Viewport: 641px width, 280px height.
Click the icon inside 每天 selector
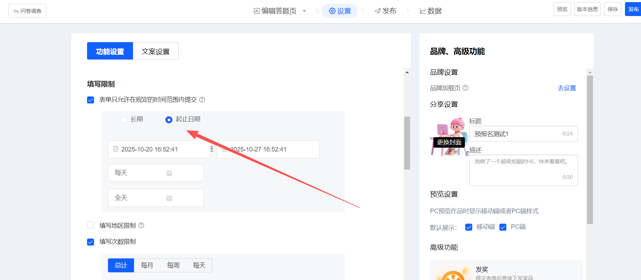tap(169, 173)
